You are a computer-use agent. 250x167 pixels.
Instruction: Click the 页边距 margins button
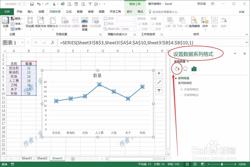[x=30, y=23]
